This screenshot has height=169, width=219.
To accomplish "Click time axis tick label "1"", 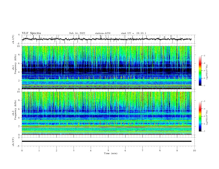I will 39,150.
